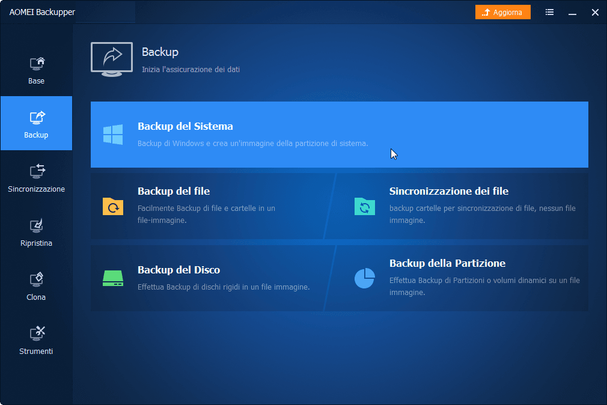Click 'Effettua Backup di Partizioni o volumi' text
607x405 pixels.
point(484,286)
